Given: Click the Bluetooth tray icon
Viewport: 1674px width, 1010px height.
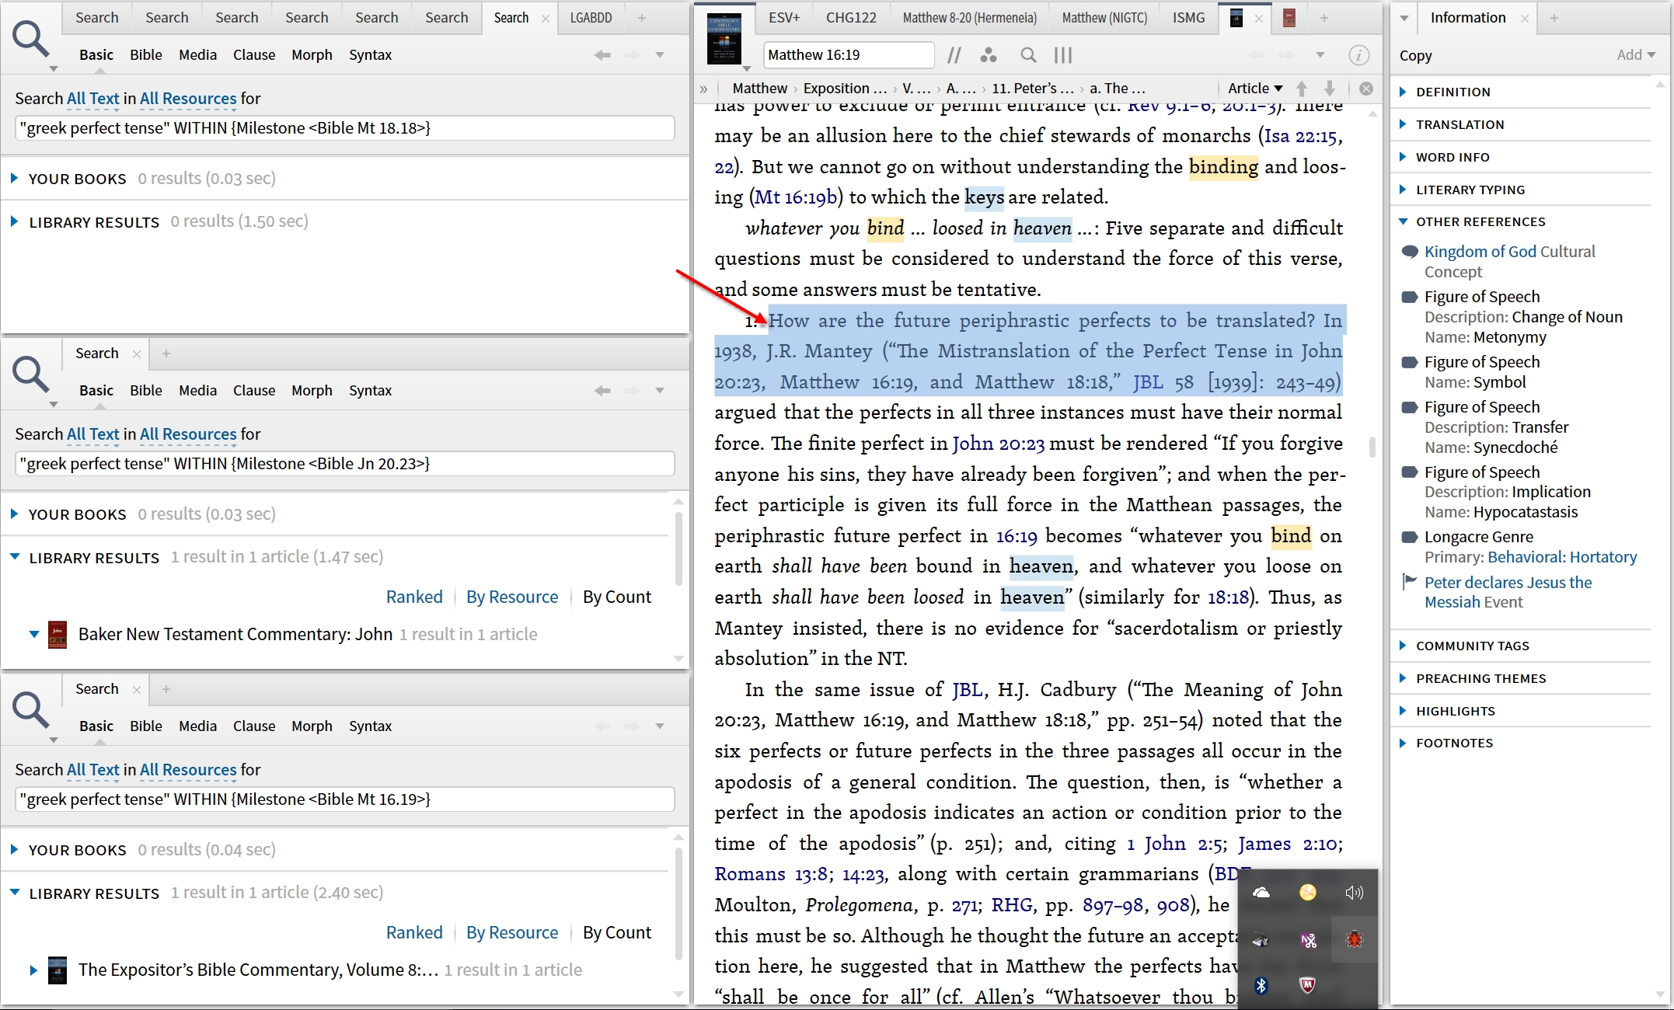Looking at the screenshot, I should [1261, 986].
